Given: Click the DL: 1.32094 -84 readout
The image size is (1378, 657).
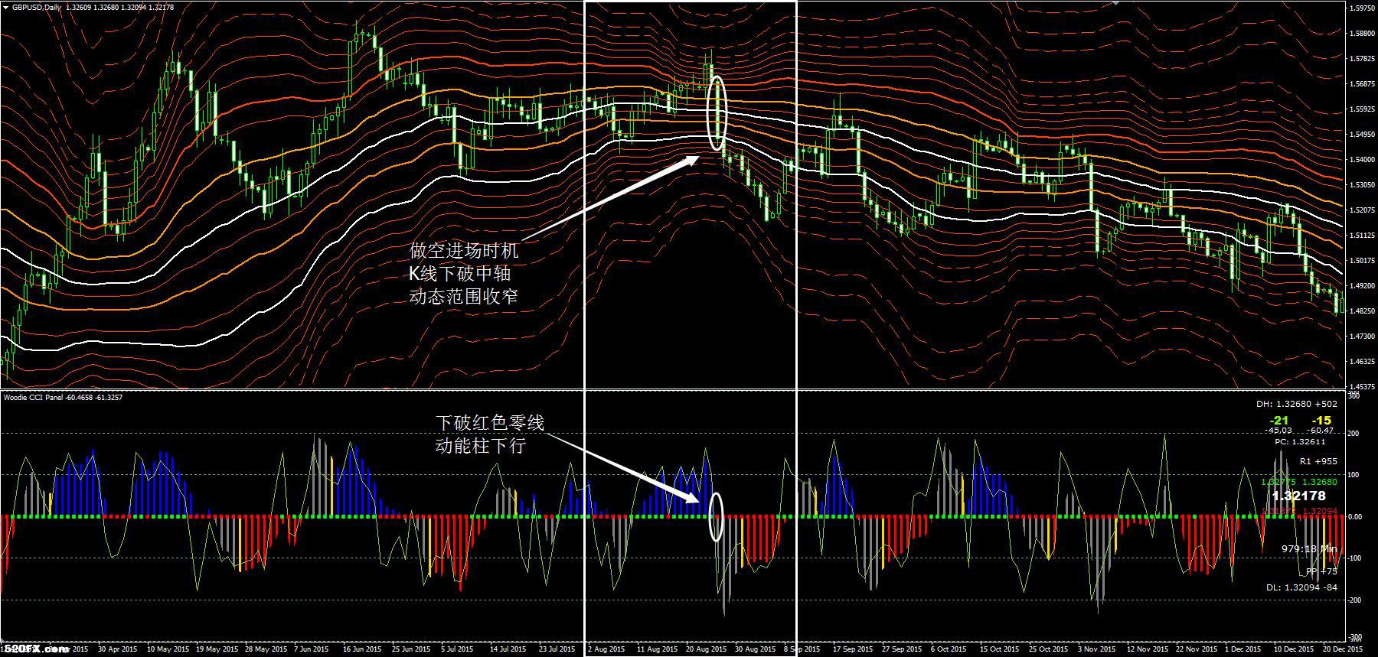Looking at the screenshot, I should point(1301,588).
